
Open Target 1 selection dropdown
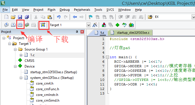click(x=89, y=25)
